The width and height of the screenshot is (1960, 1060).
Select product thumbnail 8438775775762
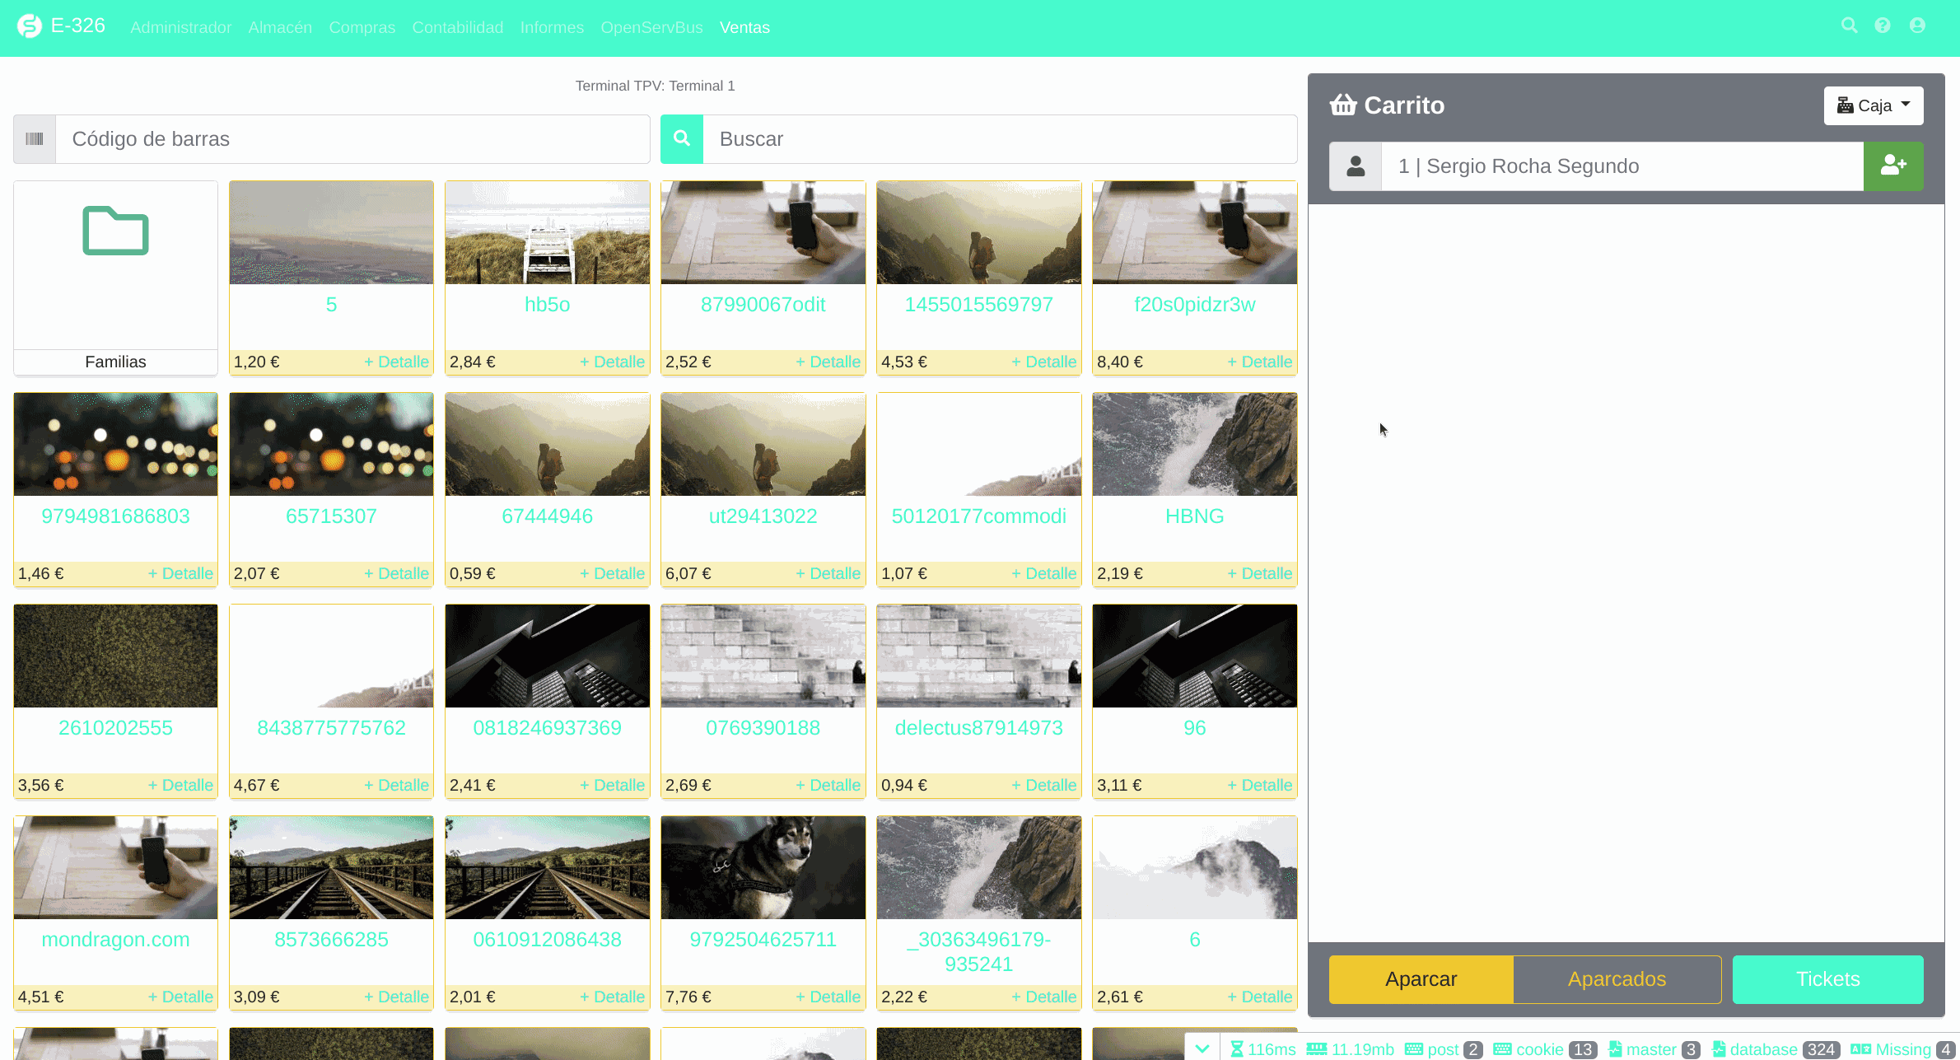(x=332, y=656)
